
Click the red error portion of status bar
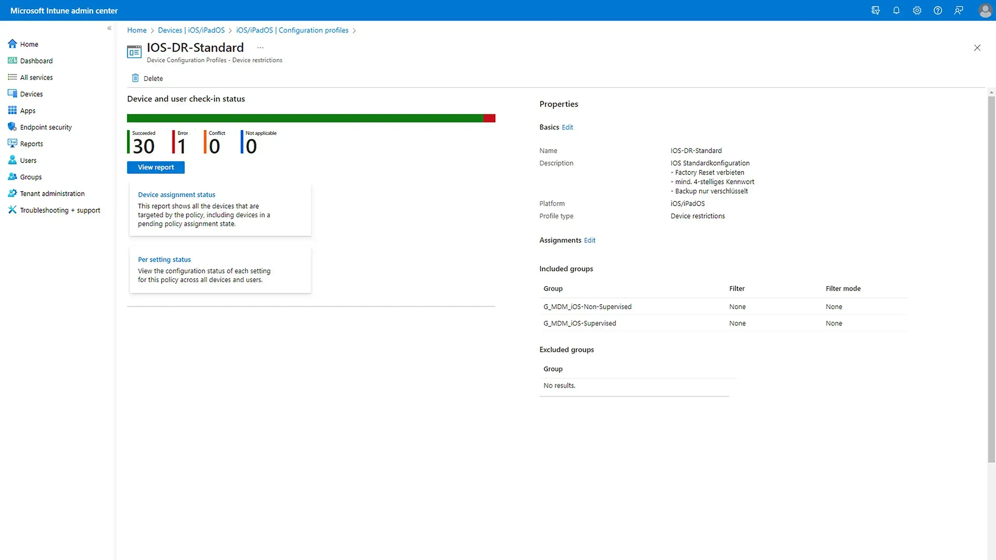tap(489, 118)
